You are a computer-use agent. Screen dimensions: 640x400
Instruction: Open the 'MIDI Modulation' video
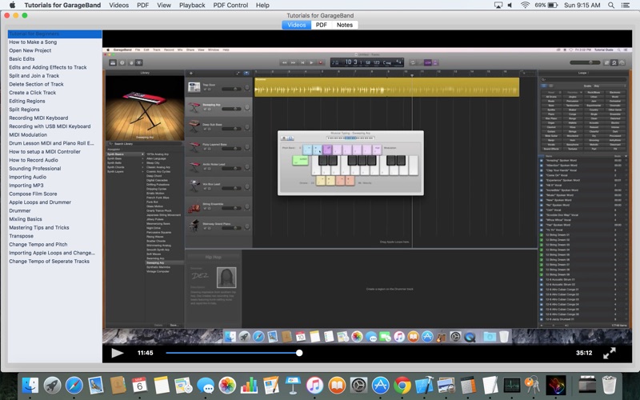click(54, 134)
